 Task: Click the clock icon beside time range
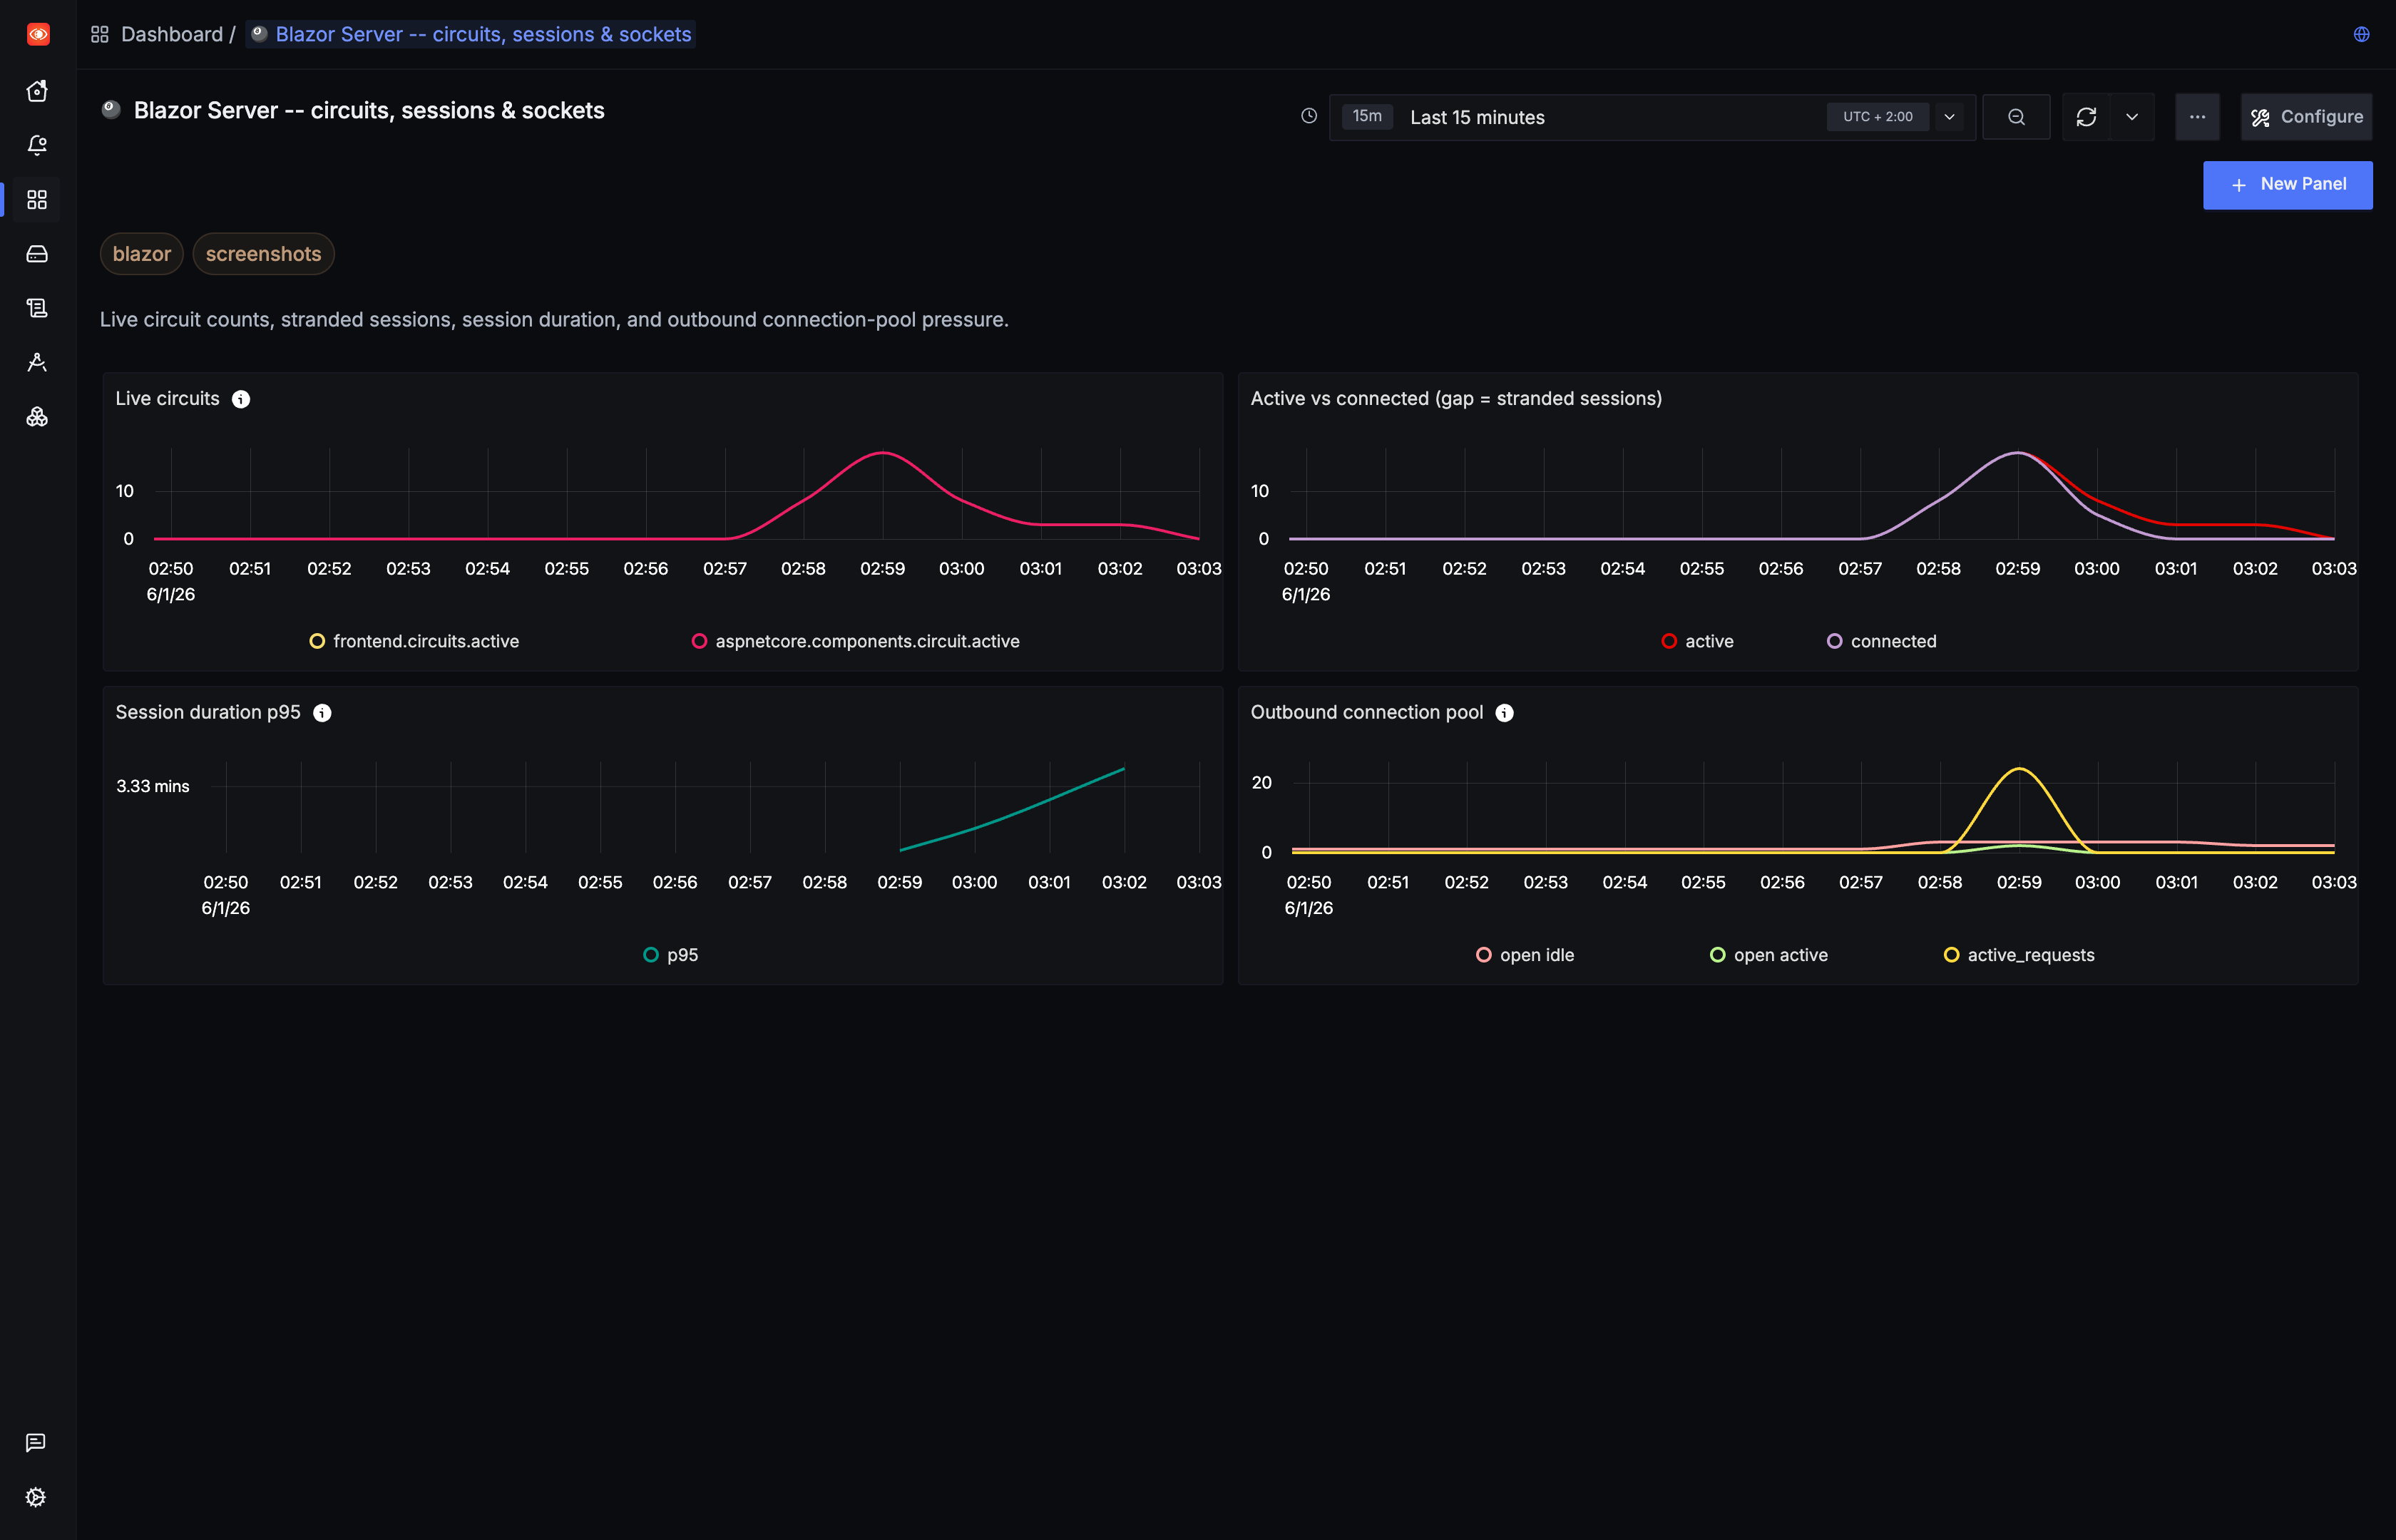coord(1309,116)
